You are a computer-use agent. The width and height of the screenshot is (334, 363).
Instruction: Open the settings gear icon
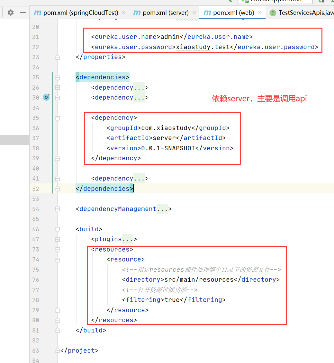tap(10, 13)
